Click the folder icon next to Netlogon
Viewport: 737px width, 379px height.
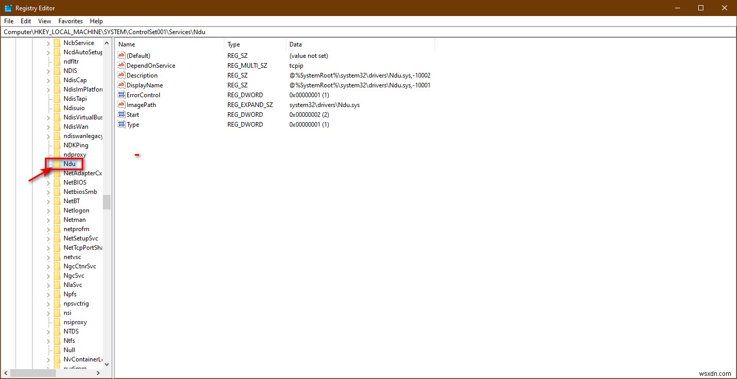coord(58,210)
